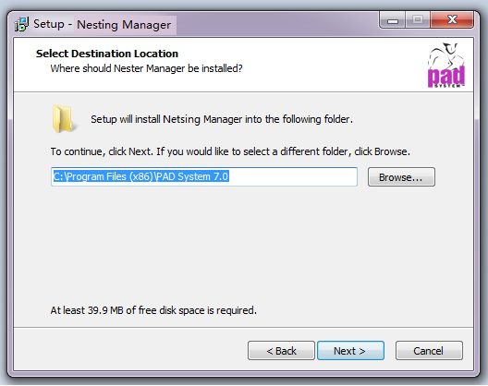Close the Nesting Manager setup window
This screenshot has width=488, height=386.
[x=452, y=20]
